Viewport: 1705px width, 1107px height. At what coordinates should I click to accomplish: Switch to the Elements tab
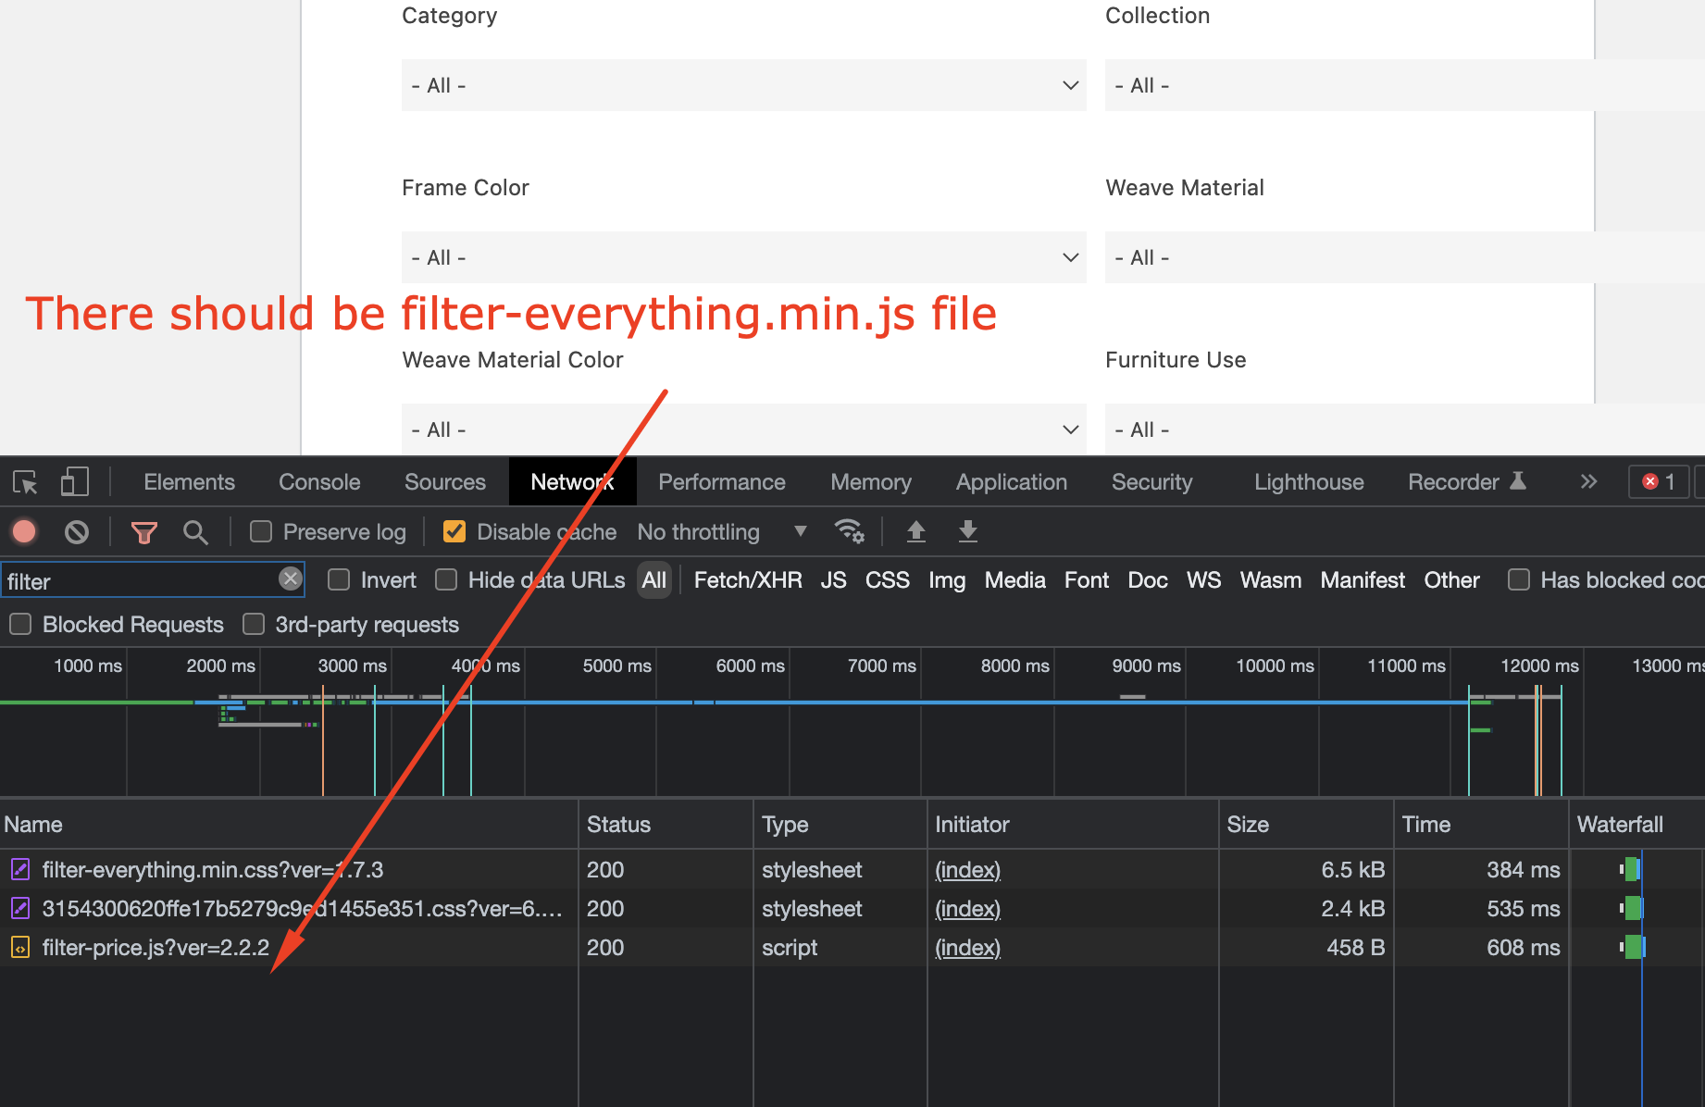189,482
